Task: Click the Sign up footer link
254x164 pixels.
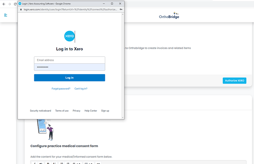Action: tap(105, 111)
